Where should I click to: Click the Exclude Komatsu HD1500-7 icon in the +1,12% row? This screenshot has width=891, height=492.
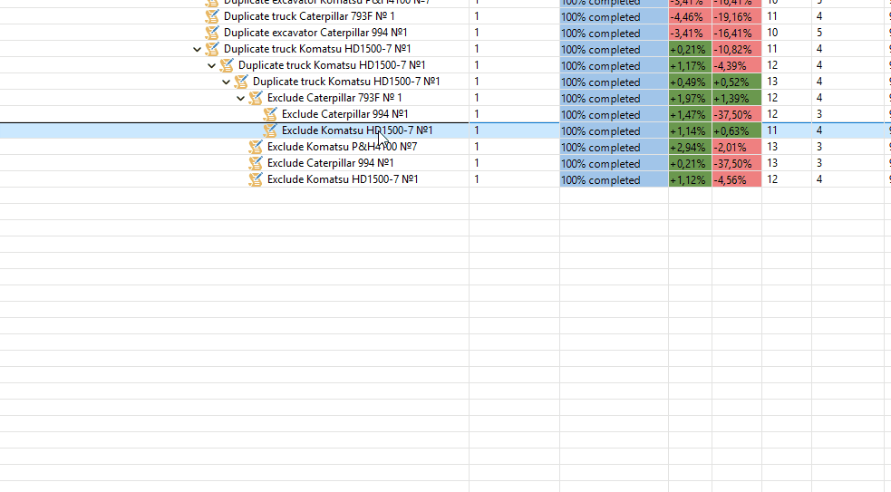[256, 179]
